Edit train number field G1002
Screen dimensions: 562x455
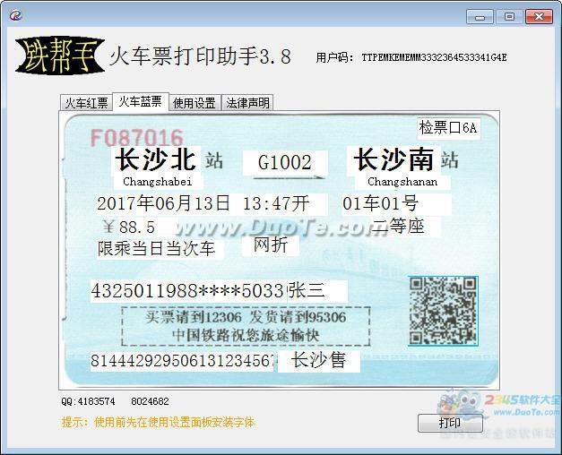285,163
